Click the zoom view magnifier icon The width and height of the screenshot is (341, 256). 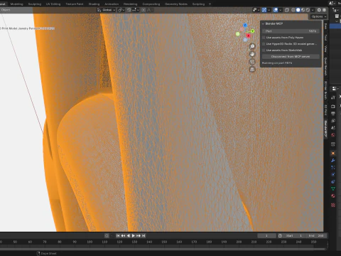click(x=252, y=46)
